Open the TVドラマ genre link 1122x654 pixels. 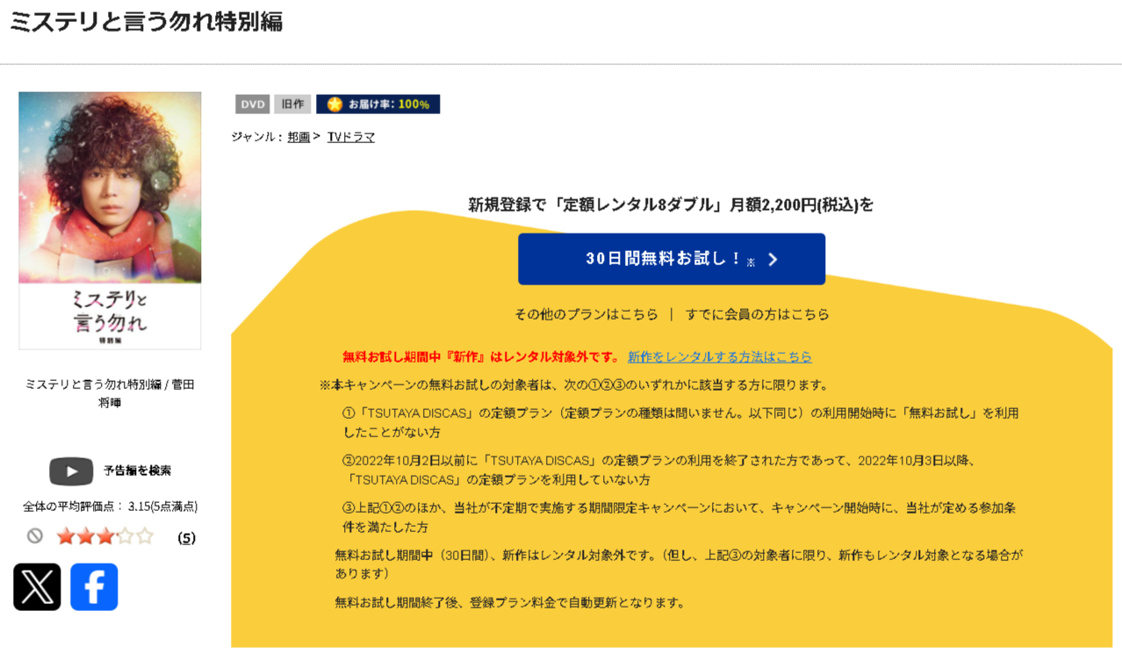(351, 137)
